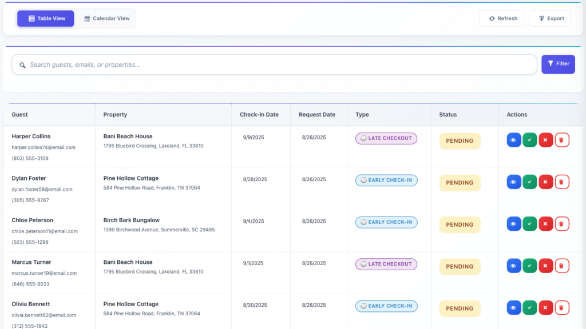586x329 pixels.
Task: View Harper Collins request details eye icon
Action: point(513,140)
